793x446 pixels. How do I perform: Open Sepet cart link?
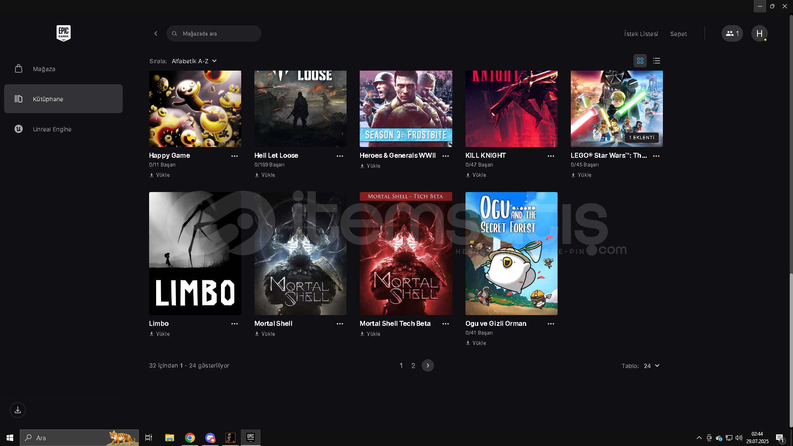tap(679, 34)
